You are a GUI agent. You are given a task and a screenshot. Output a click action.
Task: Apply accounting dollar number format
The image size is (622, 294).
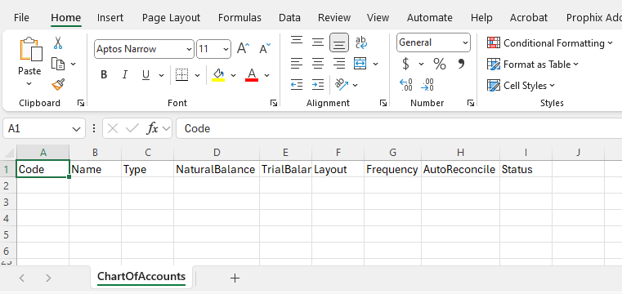[405, 64]
